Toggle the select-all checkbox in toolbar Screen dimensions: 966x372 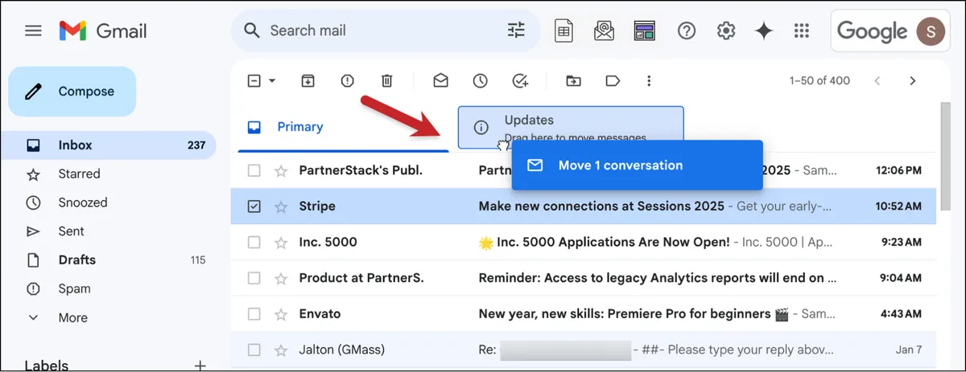click(x=254, y=80)
